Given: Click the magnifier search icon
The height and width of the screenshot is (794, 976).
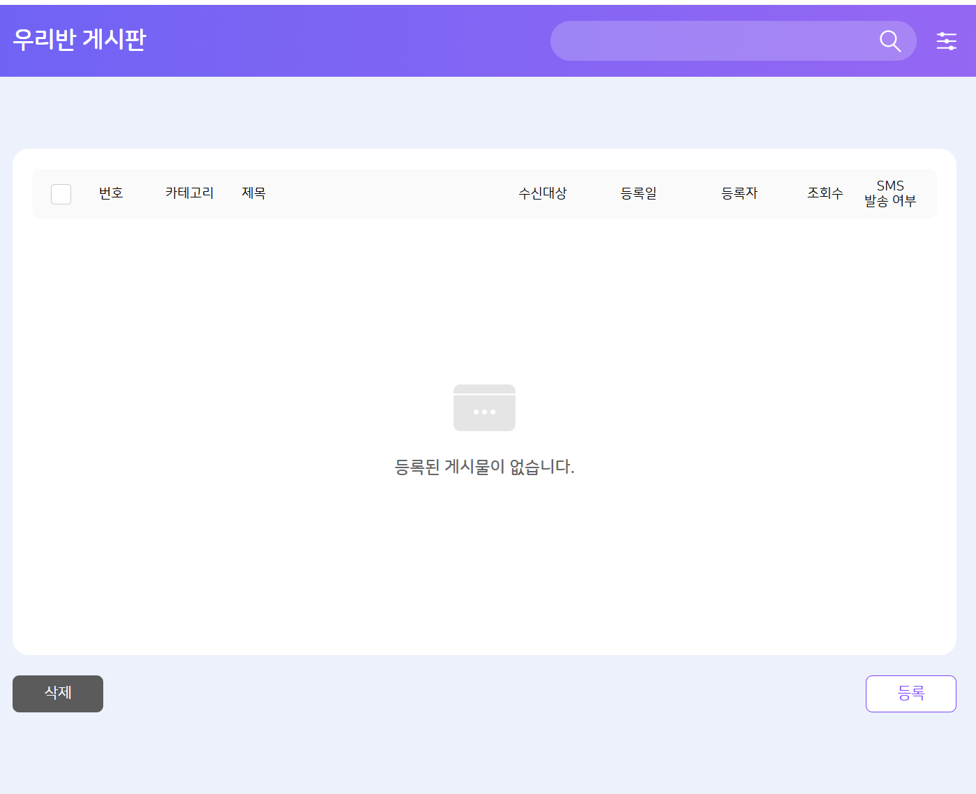Looking at the screenshot, I should point(889,41).
